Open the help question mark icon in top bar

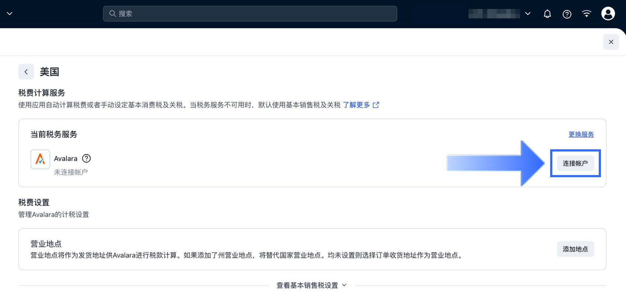[x=567, y=14]
